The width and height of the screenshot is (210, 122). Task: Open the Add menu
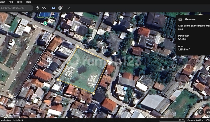pyautogui.click(x=11, y=2)
